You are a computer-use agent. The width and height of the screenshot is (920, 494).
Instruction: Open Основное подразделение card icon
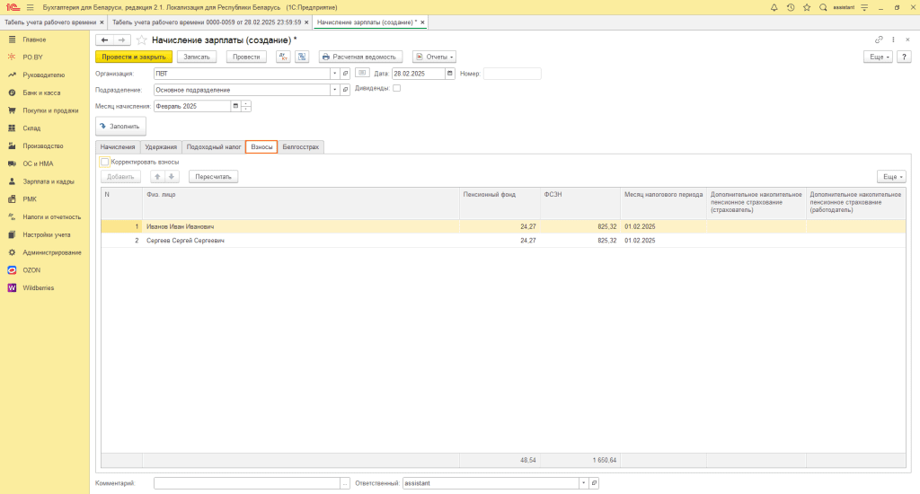tap(345, 90)
